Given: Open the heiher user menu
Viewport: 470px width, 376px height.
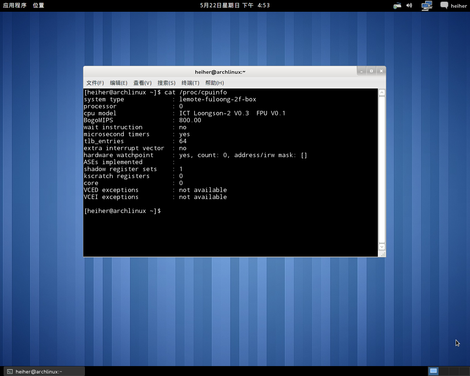Looking at the screenshot, I should [459, 6].
